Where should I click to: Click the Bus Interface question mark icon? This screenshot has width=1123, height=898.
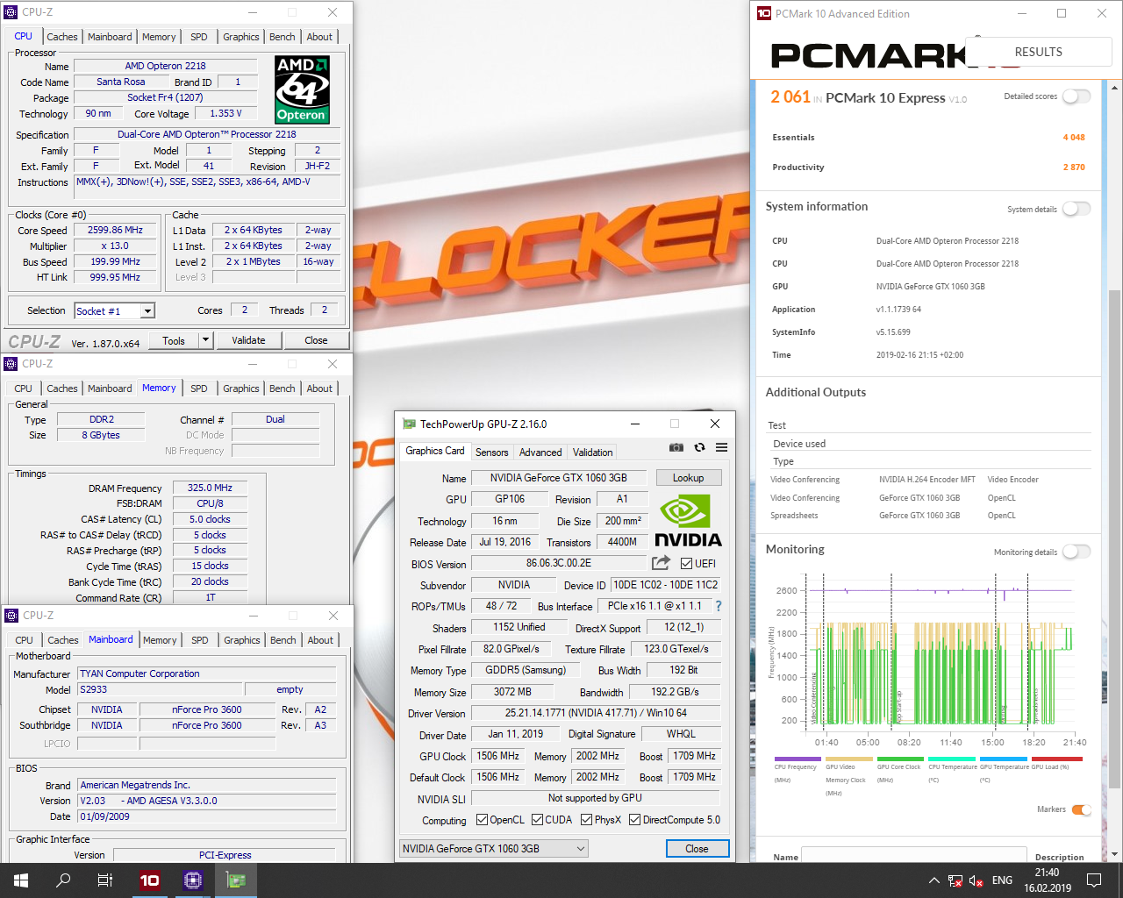tap(719, 606)
